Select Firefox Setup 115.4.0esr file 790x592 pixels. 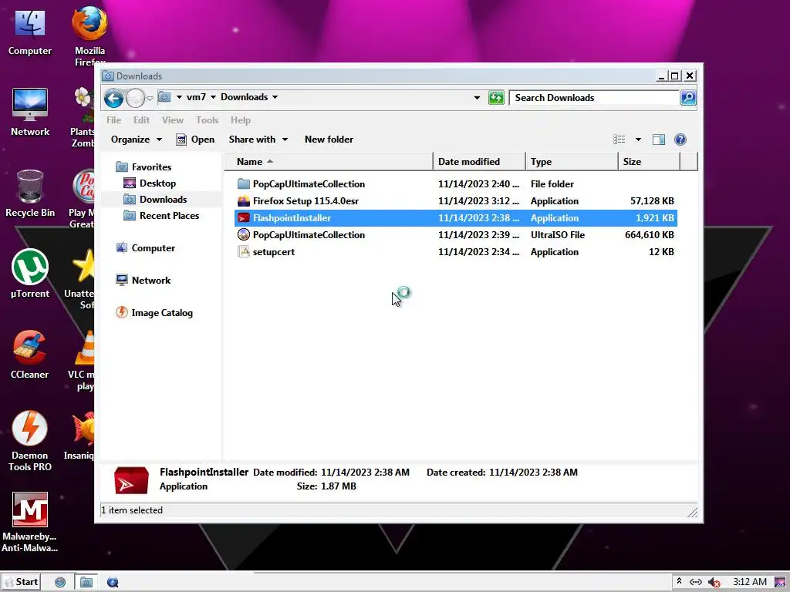(x=456, y=201)
